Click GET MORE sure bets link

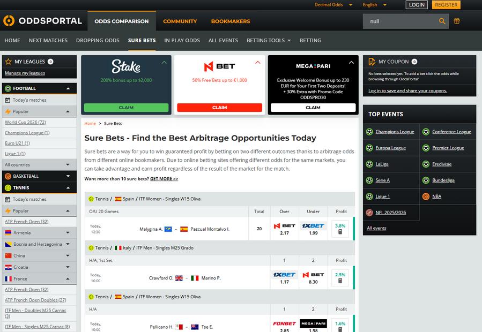pos(164,179)
